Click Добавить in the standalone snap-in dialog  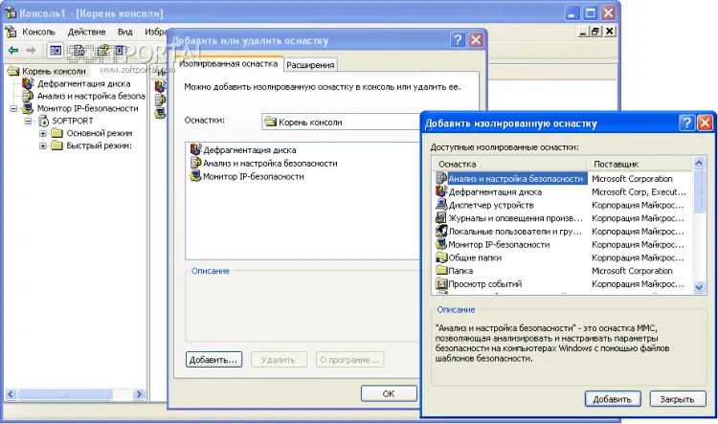(x=613, y=399)
